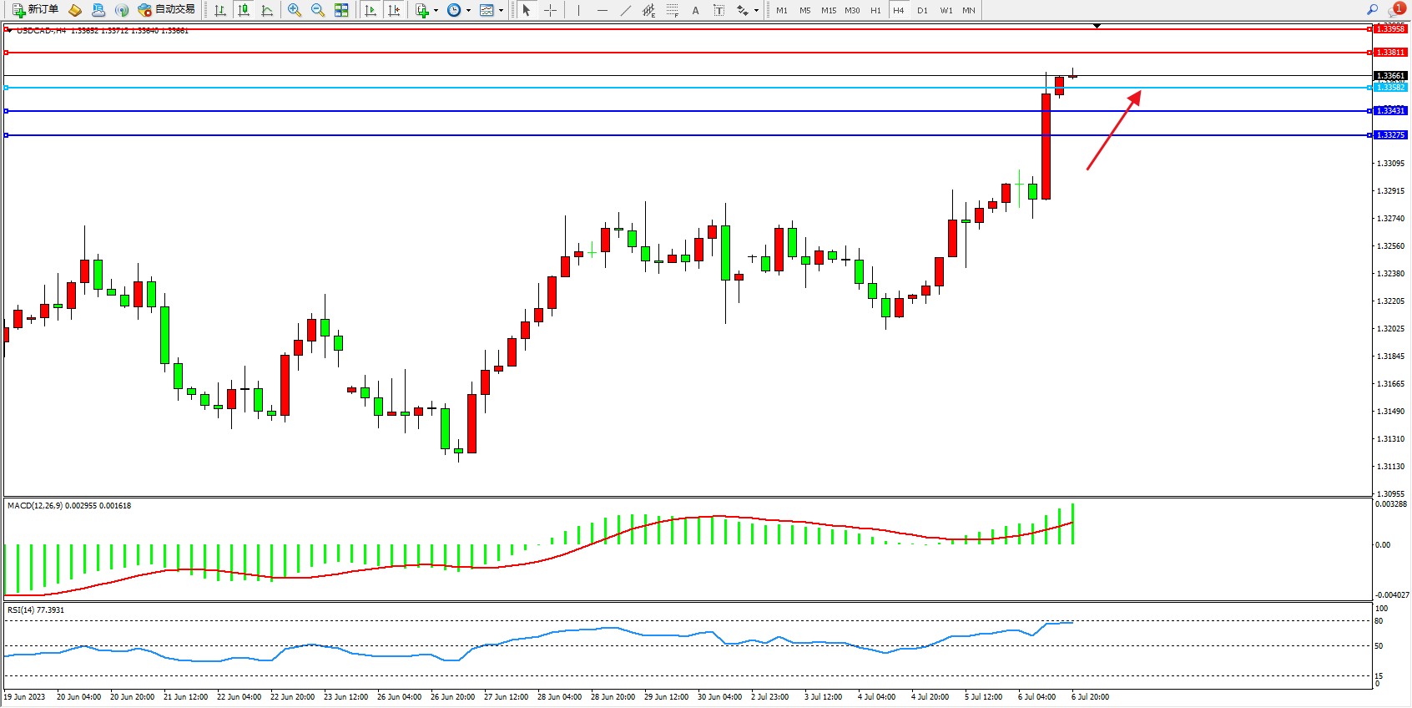Click the New Order (新订单) button
The width and height of the screenshot is (1412, 708).
35,10
